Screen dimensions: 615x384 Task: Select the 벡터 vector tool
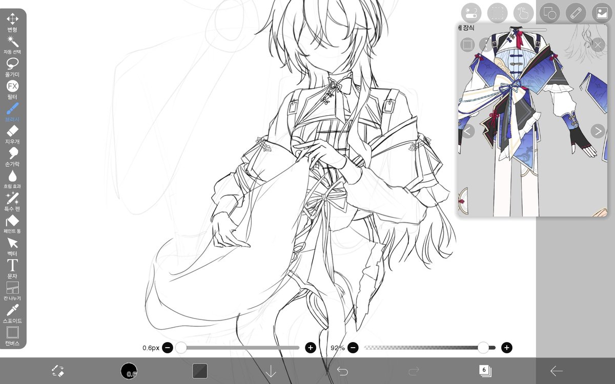[12, 246]
